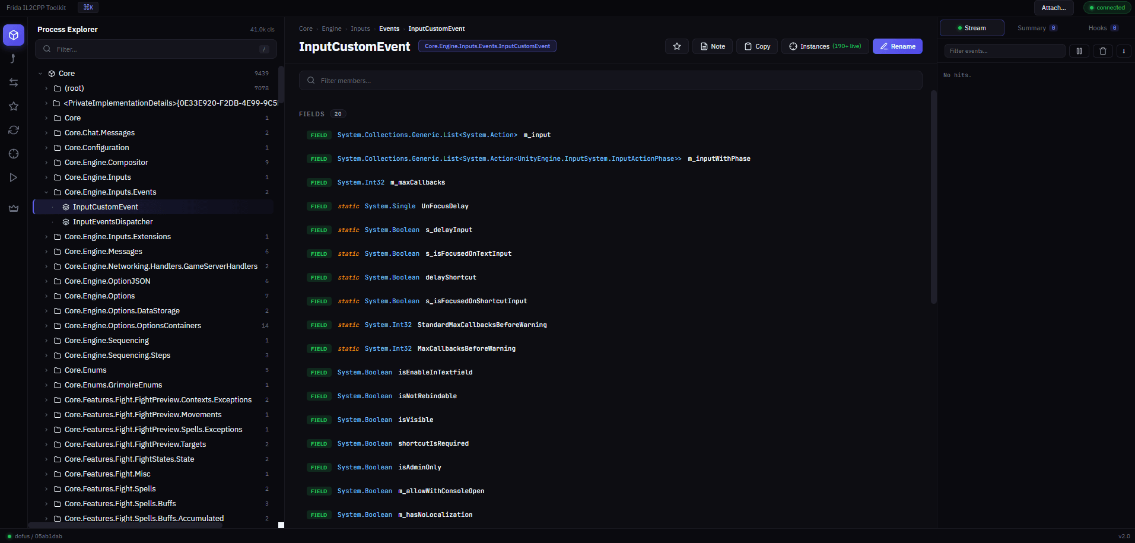View Instances (190+ live)
This screenshot has height=543, width=1135.
[x=825, y=46]
